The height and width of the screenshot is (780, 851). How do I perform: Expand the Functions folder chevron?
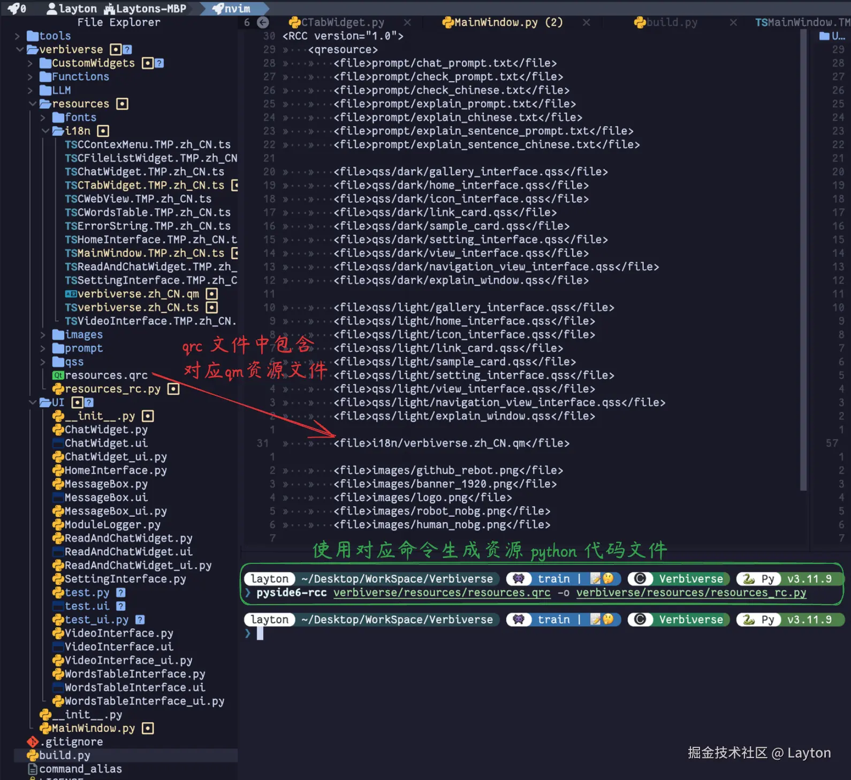(x=31, y=77)
